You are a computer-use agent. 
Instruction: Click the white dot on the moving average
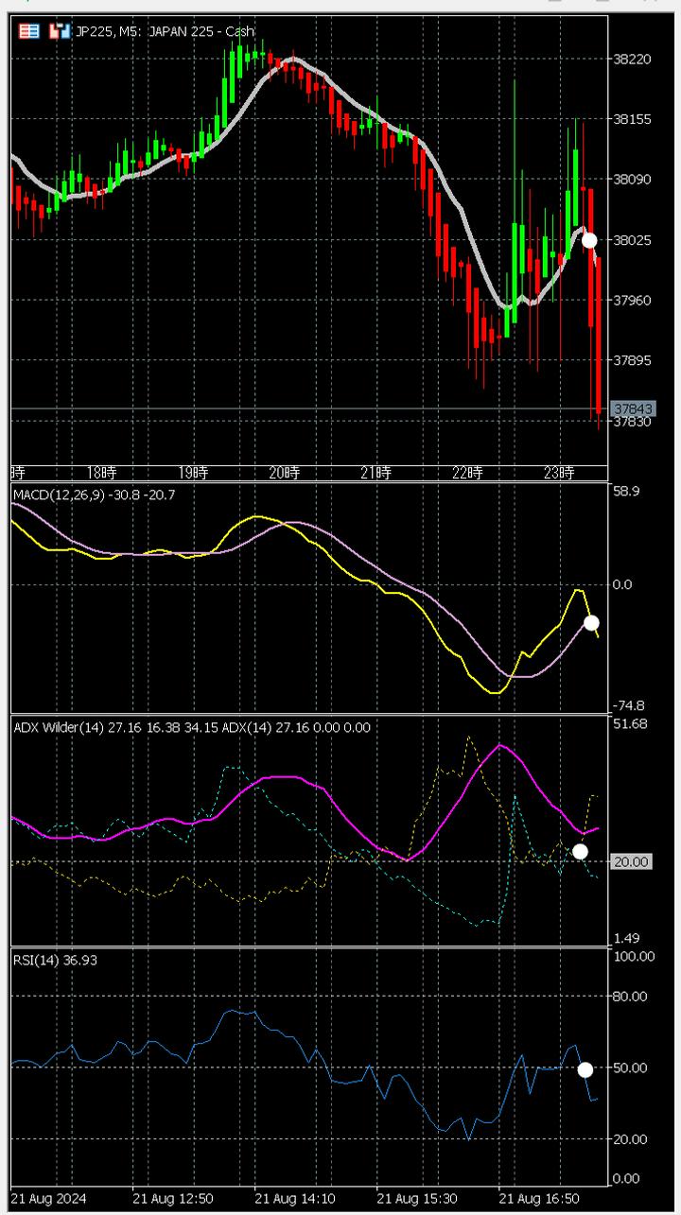(589, 240)
